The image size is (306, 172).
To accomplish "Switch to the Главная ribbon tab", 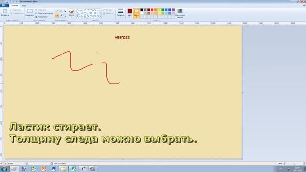I will click(x=14, y=5).
